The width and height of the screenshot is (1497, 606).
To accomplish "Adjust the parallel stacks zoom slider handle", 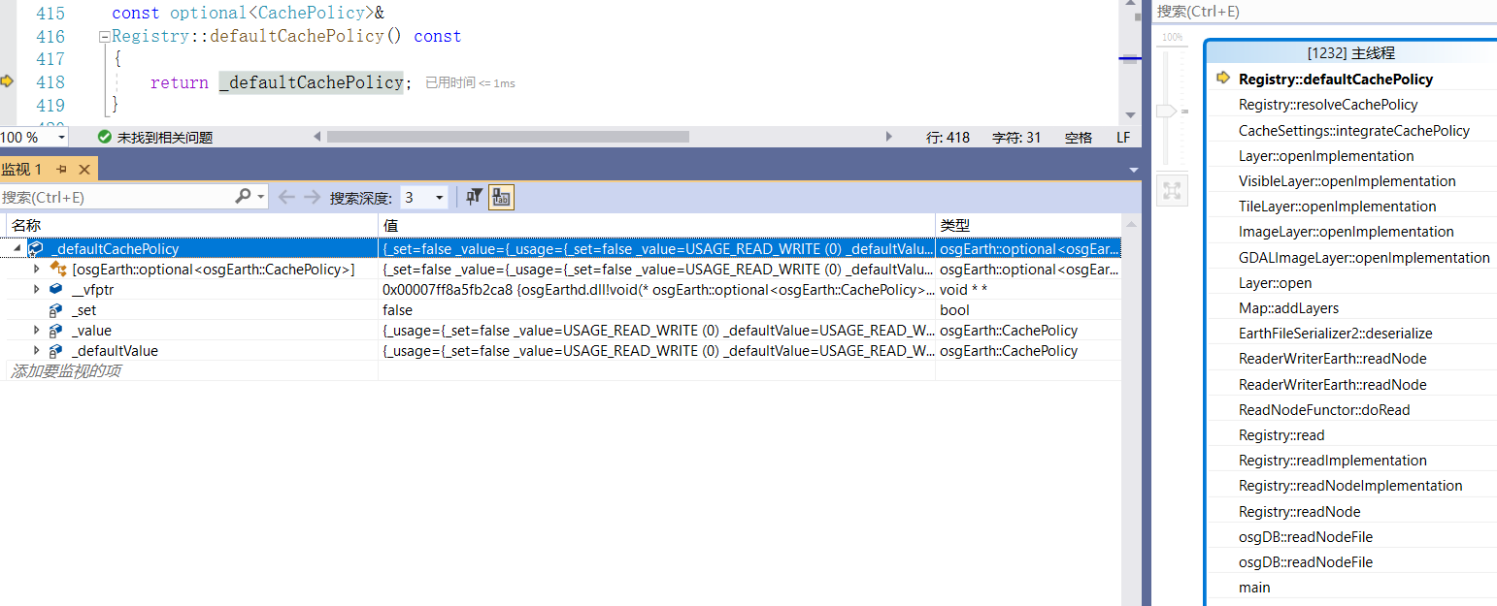I will (x=1166, y=112).
